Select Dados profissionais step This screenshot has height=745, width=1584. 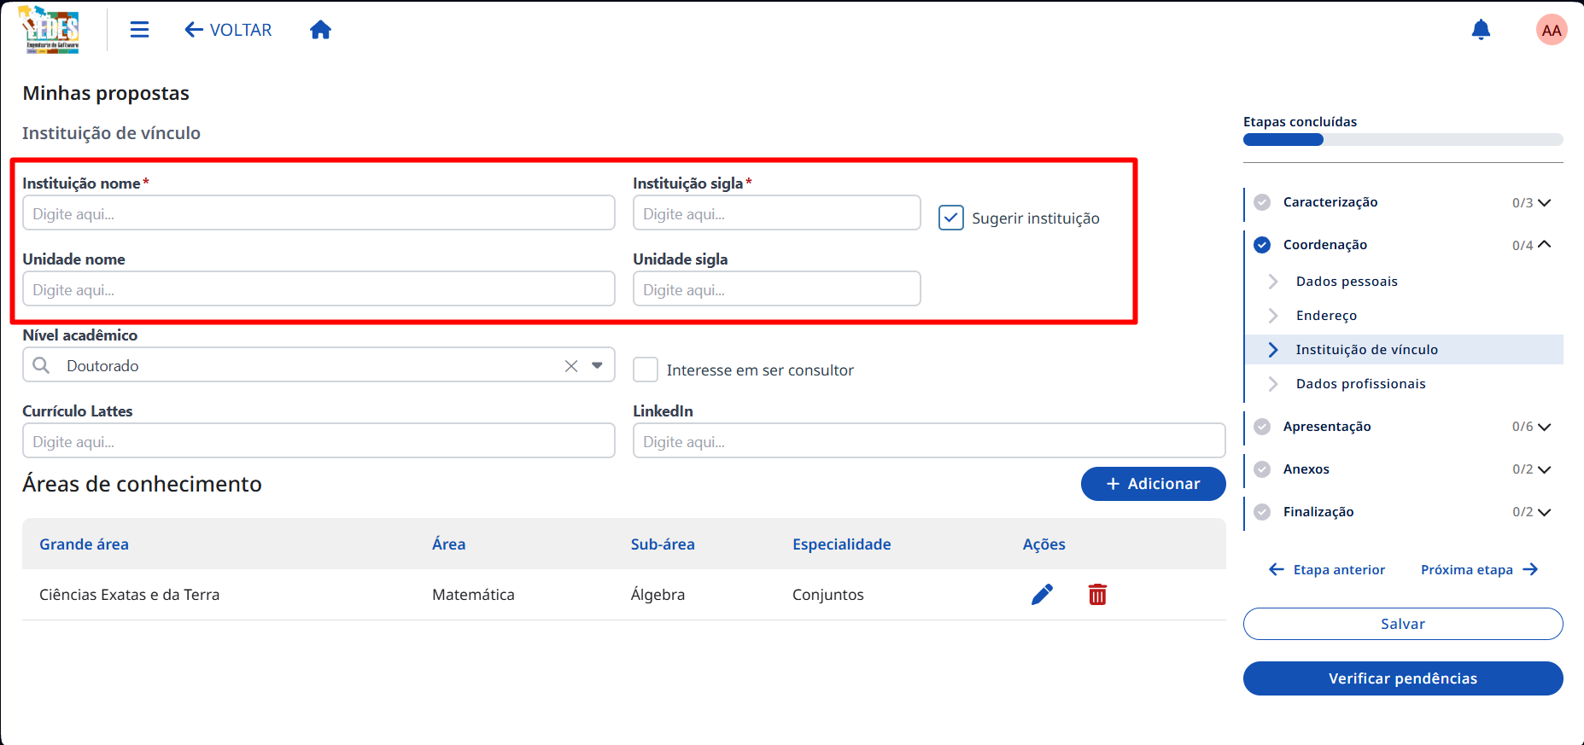pyautogui.click(x=1360, y=384)
